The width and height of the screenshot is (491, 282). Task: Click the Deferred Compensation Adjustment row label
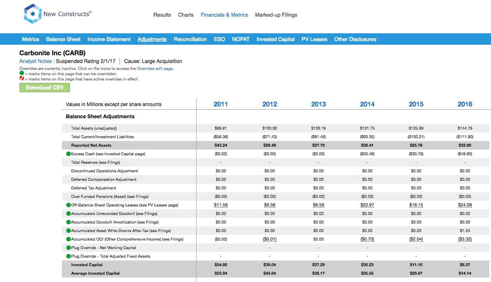coord(104,180)
